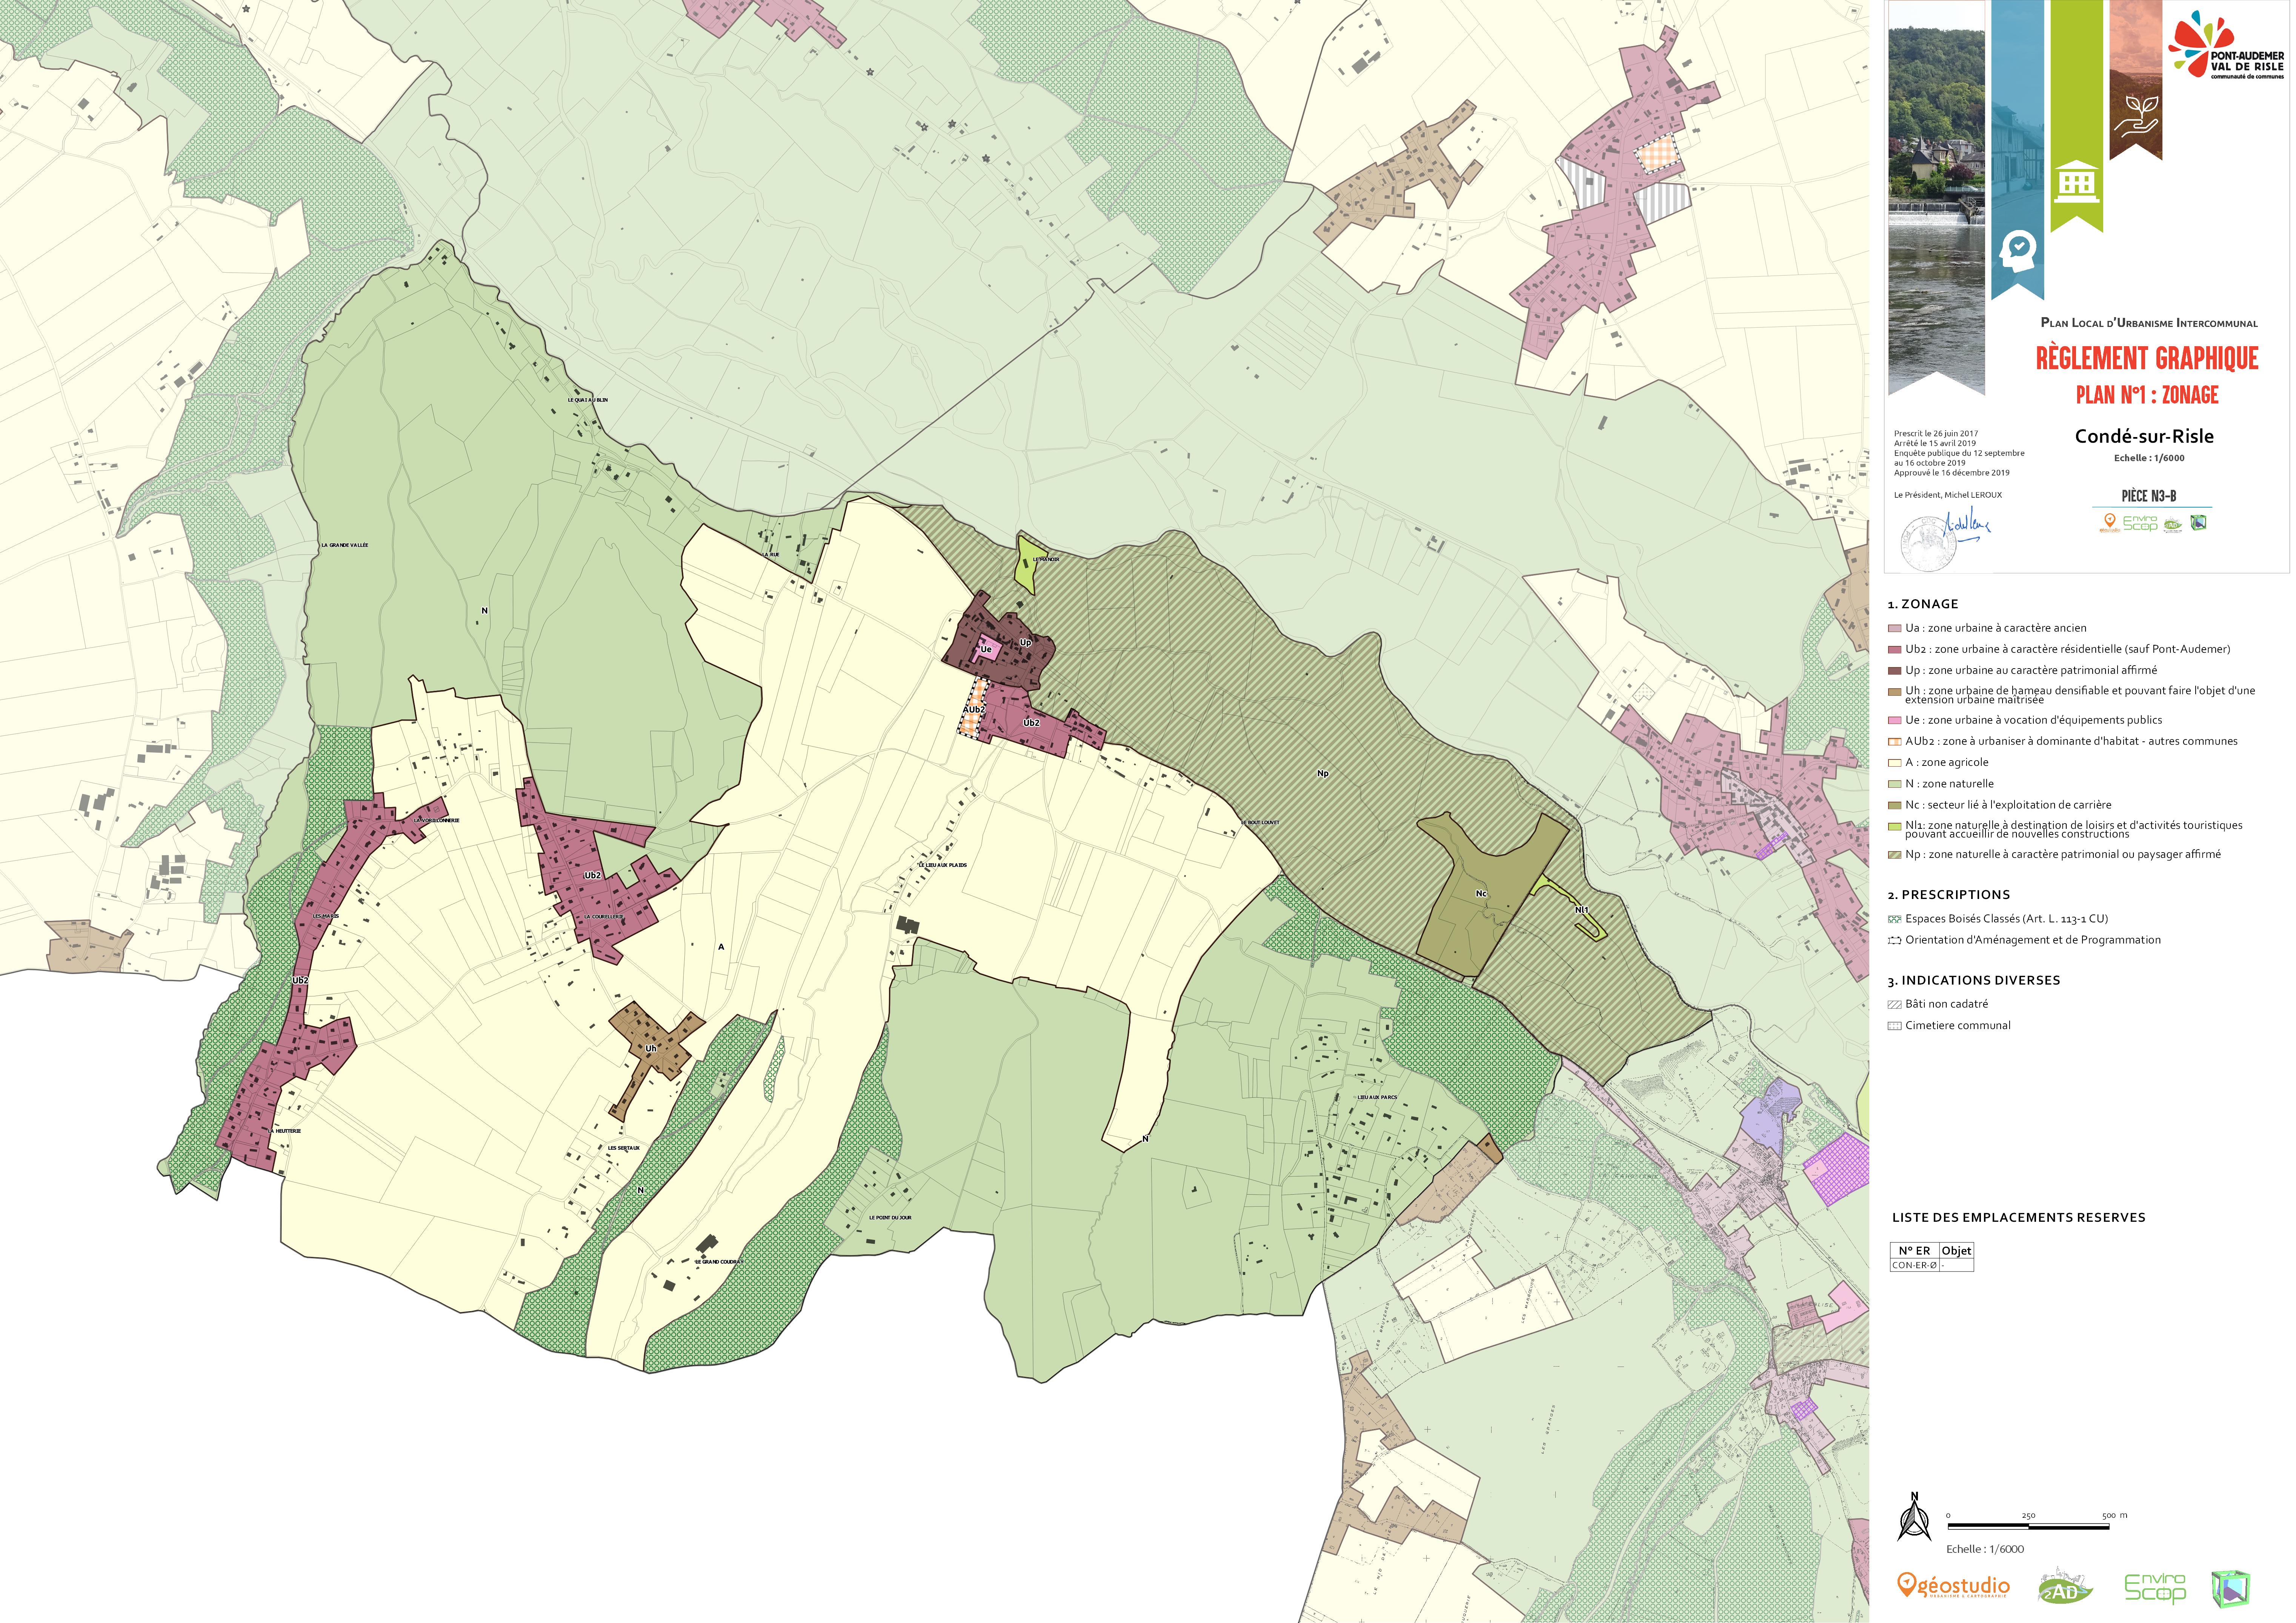Image resolution: width=2296 pixels, height=1623 pixels.
Task: Select the Ub2 zone legend swatch
Action: [1894, 650]
